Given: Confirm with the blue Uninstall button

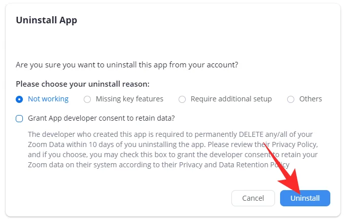Looking at the screenshot, I should [x=305, y=198].
